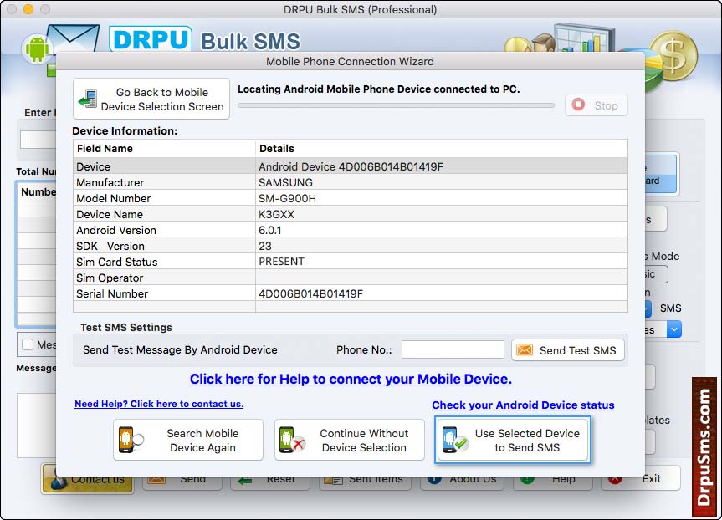Click the Android phone red X icon
This screenshot has height=520, width=722.
click(292, 440)
